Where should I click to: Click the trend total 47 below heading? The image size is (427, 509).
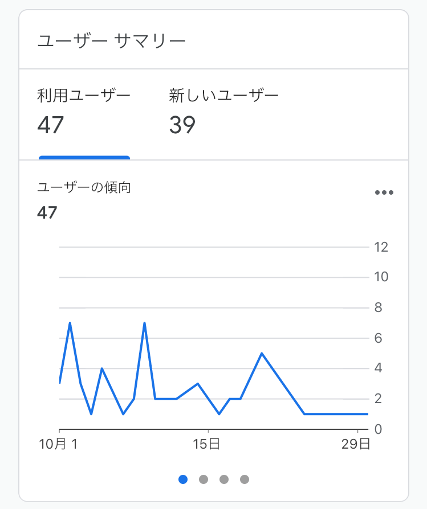point(47,213)
